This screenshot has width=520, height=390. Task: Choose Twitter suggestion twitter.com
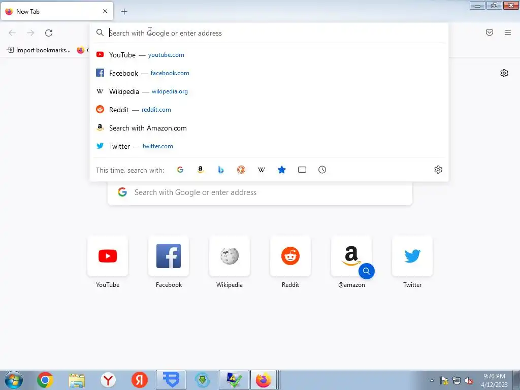pyautogui.click(x=269, y=146)
